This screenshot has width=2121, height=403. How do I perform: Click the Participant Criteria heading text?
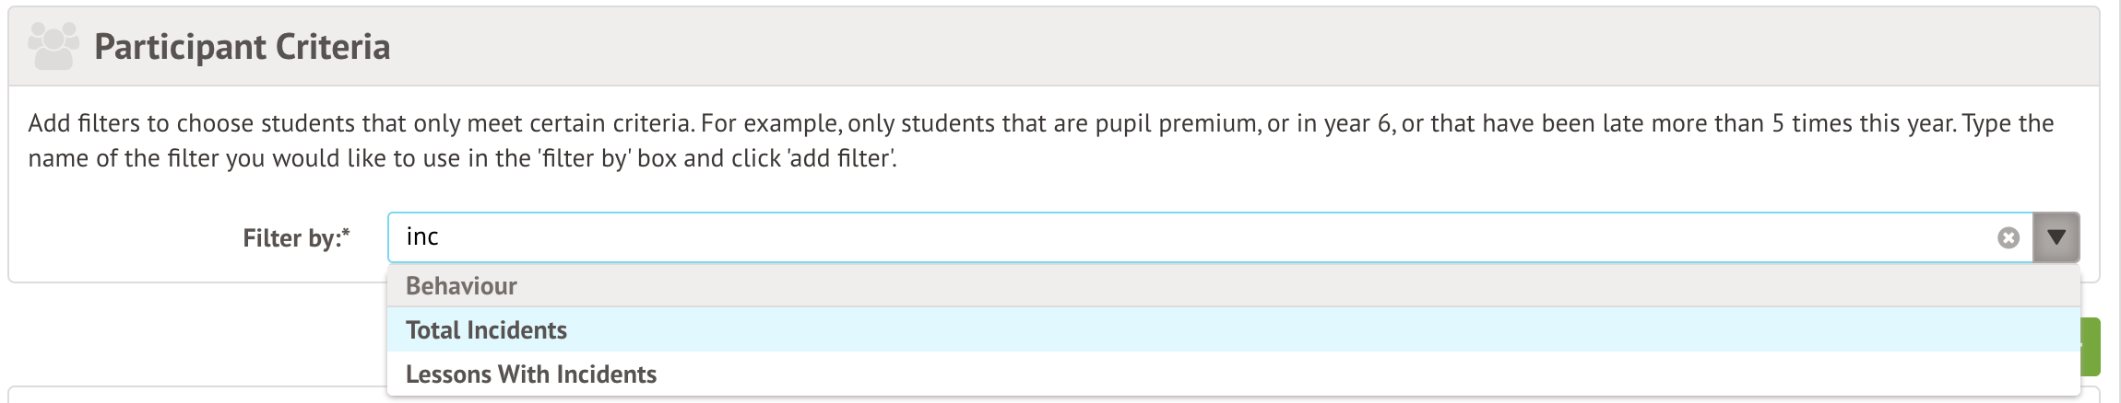click(x=242, y=47)
